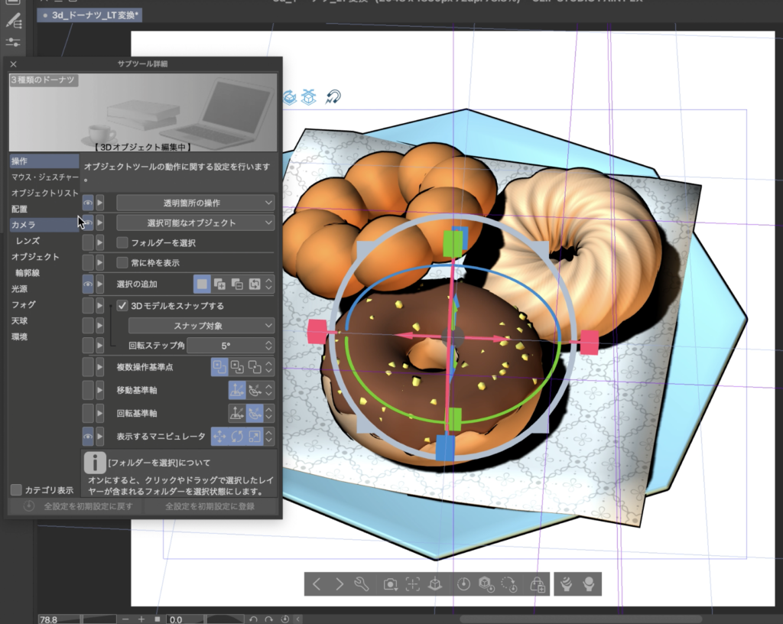
Task: Click the place-model-on-ground cube icon
Action: pyautogui.click(x=434, y=584)
